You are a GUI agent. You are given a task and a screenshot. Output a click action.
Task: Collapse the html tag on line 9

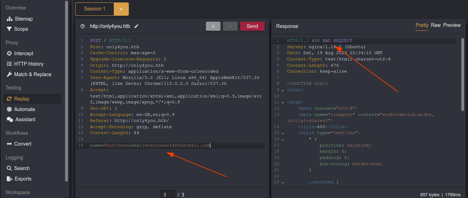pyautogui.click(x=282, y=90)
